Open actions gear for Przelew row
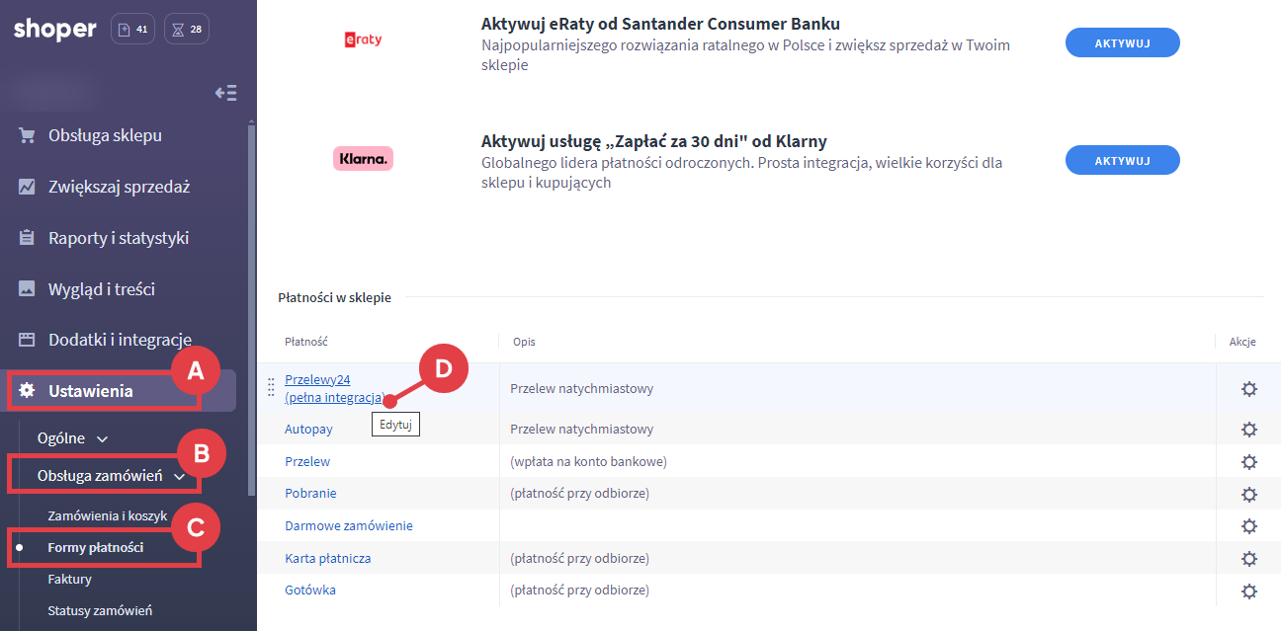Image resolution: width=1281 pixels, height=631 pixels. pos(1248,461)
